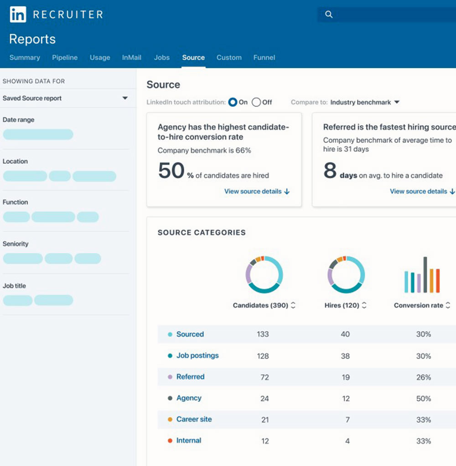This screenshot has height=466, width=456.
Task: Click the SOURCE CATEGORIES heading
Action: (x=202, y=233)
